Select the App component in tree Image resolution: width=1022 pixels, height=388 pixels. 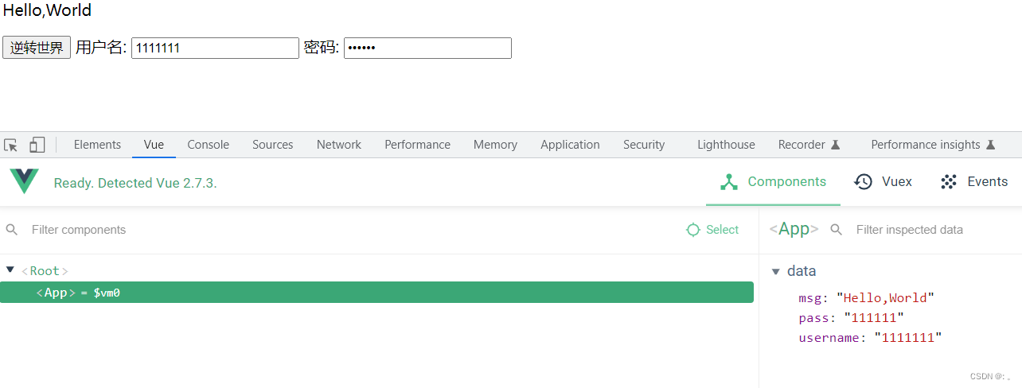point(376,293)
